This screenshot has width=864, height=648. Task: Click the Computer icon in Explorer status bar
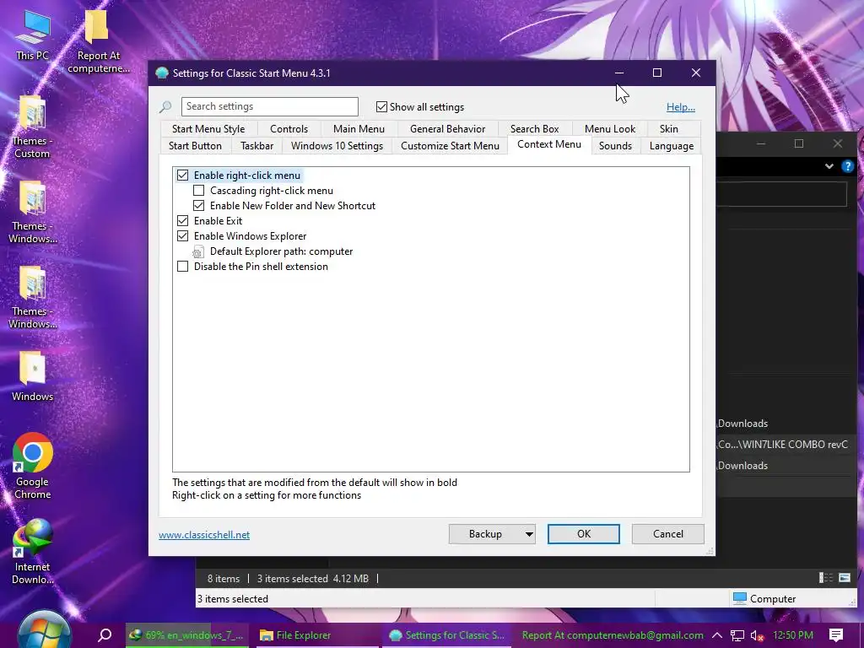(x=739, y=598)
